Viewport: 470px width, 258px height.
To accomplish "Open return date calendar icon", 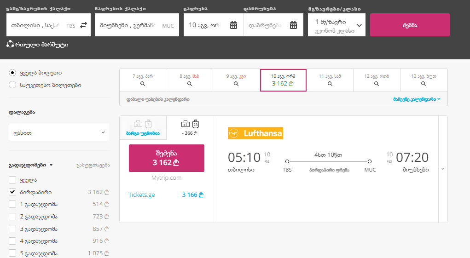I will [x=293, y=25].
